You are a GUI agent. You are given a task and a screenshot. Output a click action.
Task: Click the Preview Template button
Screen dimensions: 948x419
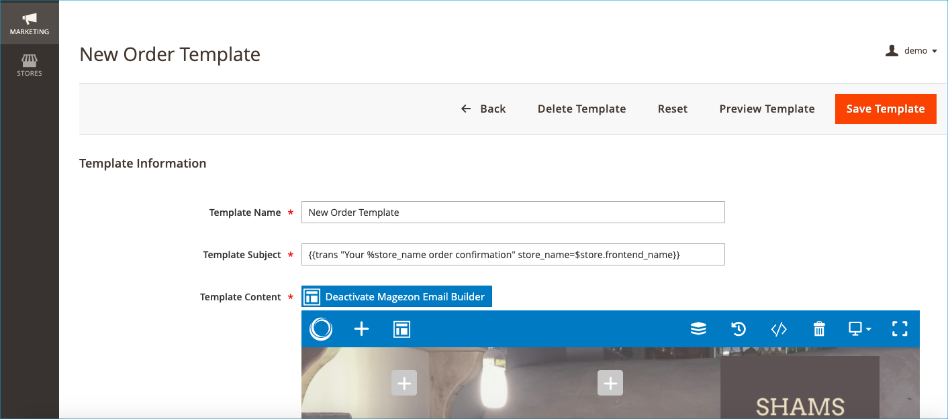[x=767, y=109]
